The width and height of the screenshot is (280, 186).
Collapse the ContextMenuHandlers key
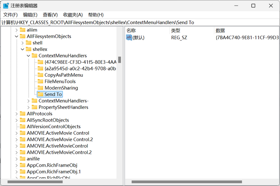pos(28,56)
